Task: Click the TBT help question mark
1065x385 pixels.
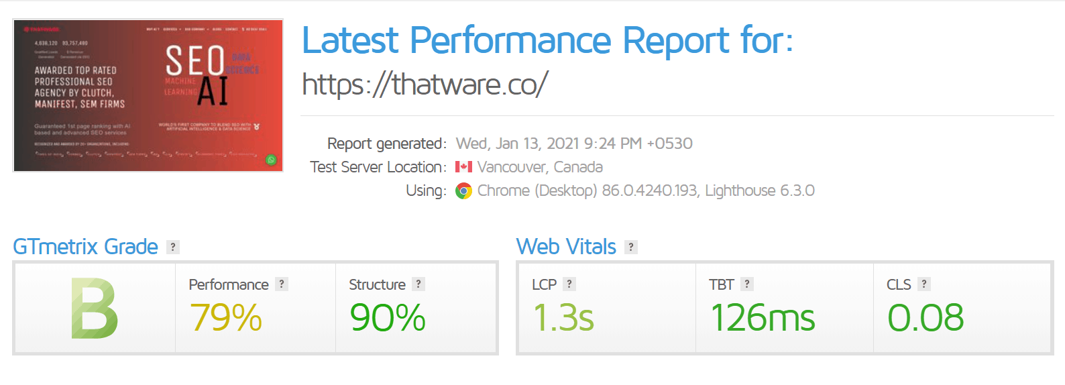Action: tap(747, 284)
